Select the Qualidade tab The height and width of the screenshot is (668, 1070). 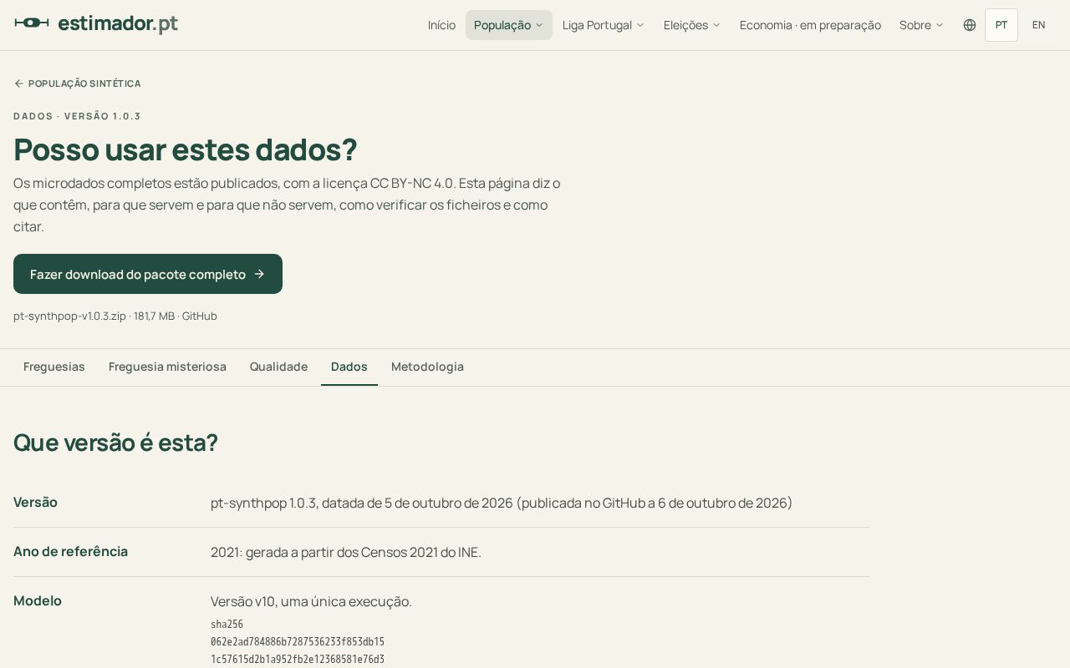pyautogui.click(x=278, y=367)
